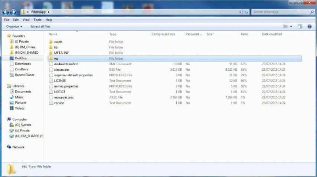The image size is (317, 177).
Task: Select the classes.dex file icon
Action: (x=51, y=70)
